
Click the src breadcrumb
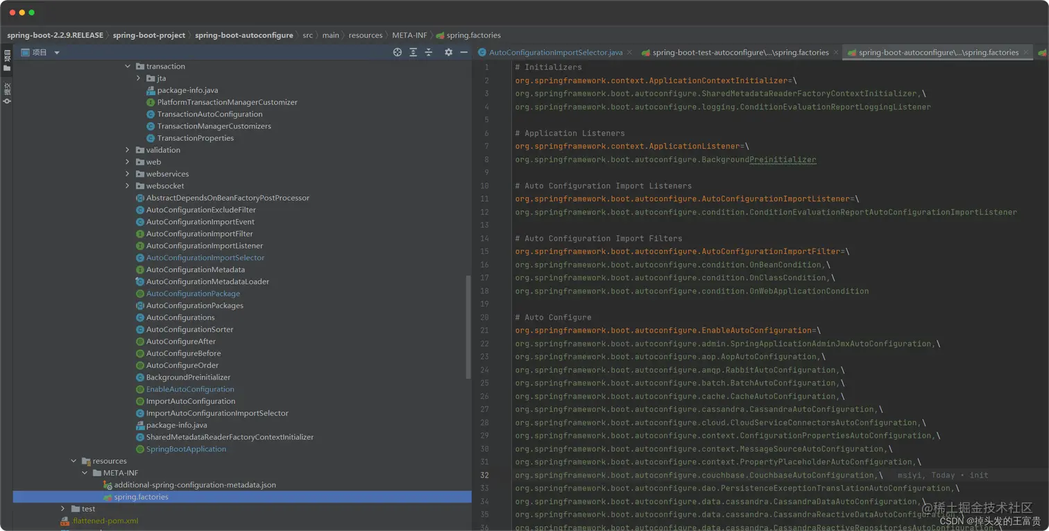click(x=307, y=35)
